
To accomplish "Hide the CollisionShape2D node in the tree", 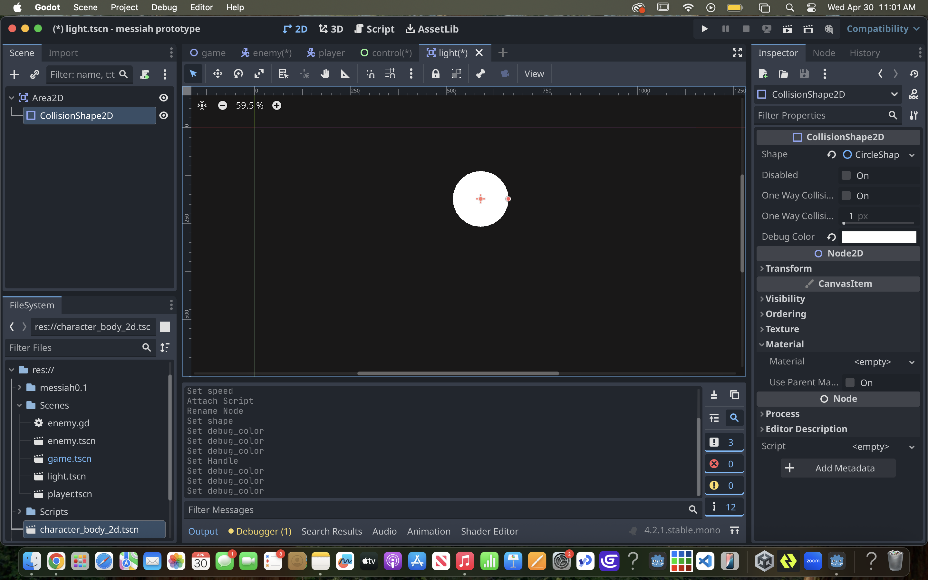I will (164, 115).
